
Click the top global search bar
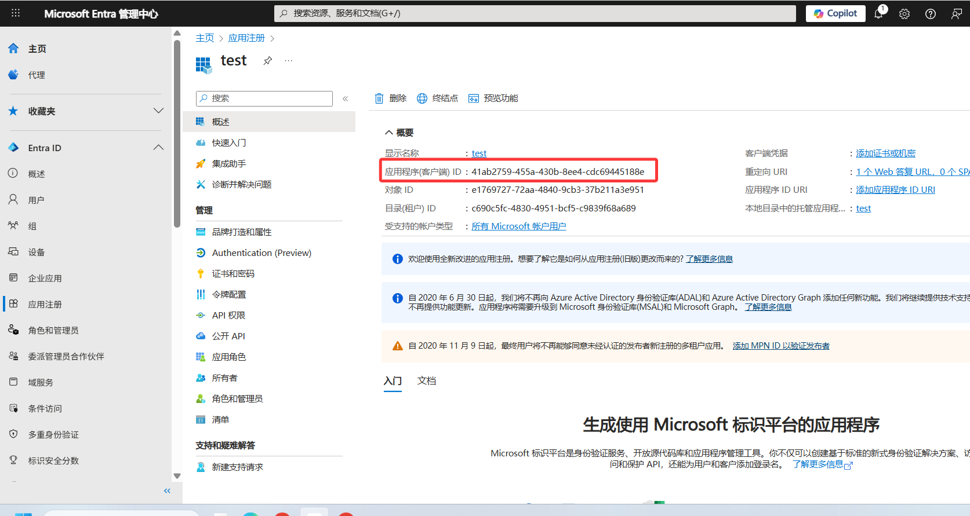click(x=535, y=13)
